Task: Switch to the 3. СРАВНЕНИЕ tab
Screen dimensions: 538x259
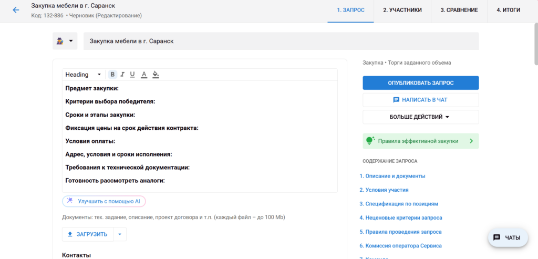Action: coord(459,10)
